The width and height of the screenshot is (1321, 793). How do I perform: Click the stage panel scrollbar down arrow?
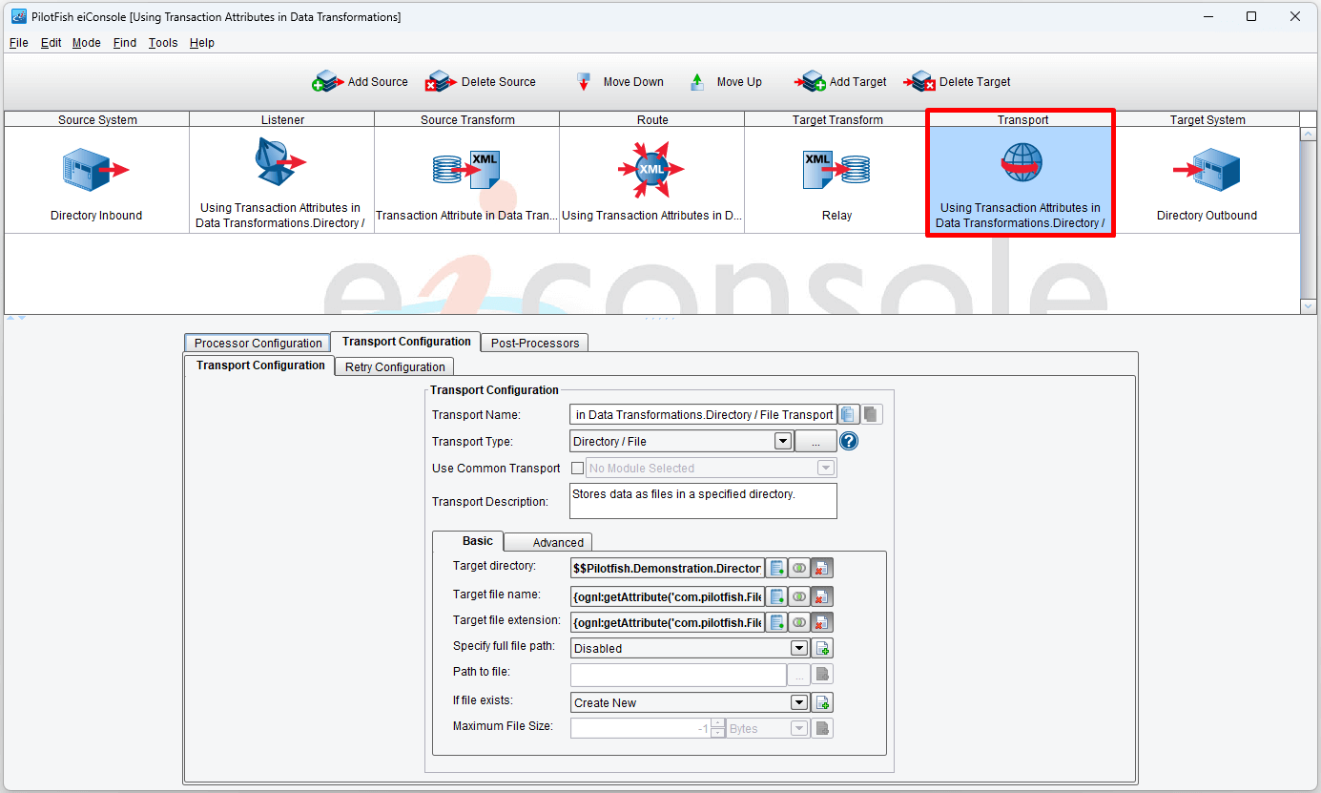[1308, 305]
